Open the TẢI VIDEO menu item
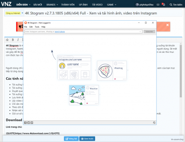The image size is (185, 142). pyautogui.click(x=97, y=5)
